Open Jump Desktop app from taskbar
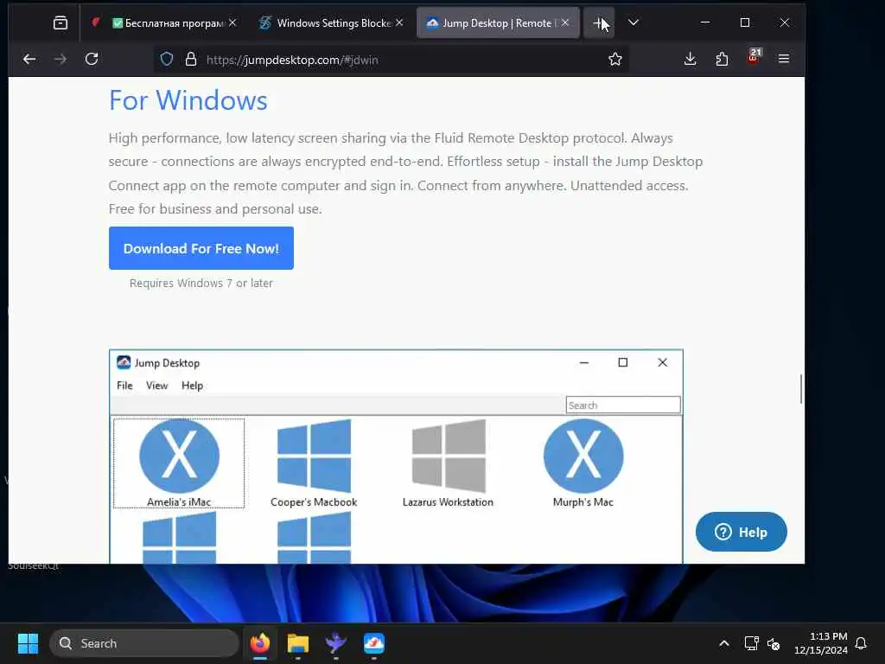The height and width of the screenshot is (664, 885). click(x=373, y=643)
